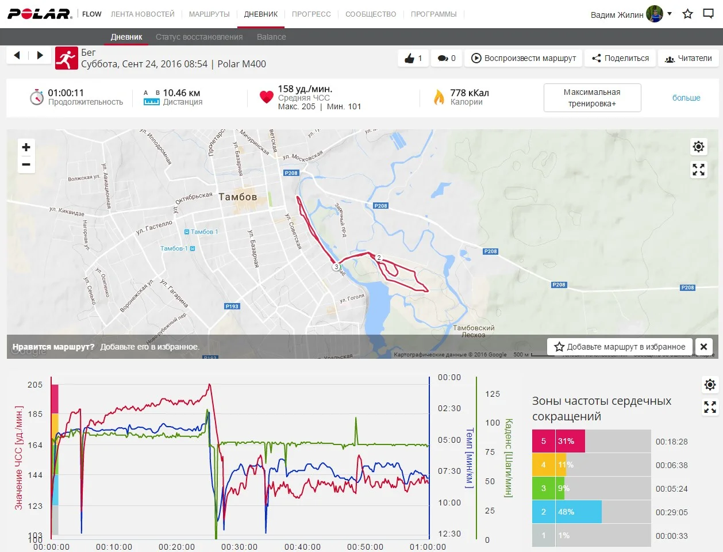
Task: Click the Поделиться share button
Action: coord(620,58)
